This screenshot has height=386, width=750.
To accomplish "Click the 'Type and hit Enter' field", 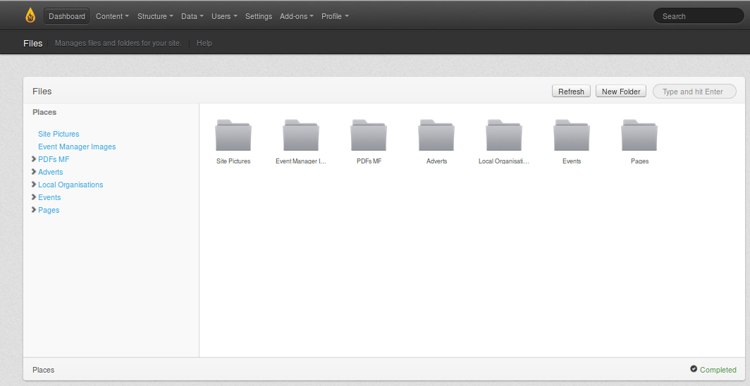I will click(694, 92).
